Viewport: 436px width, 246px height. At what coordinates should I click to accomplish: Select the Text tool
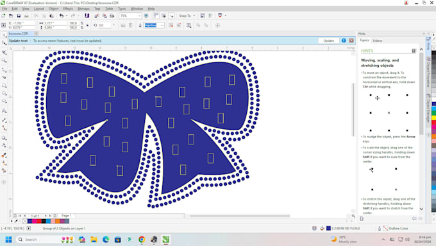pyautogui.click(x=4, y=110)
